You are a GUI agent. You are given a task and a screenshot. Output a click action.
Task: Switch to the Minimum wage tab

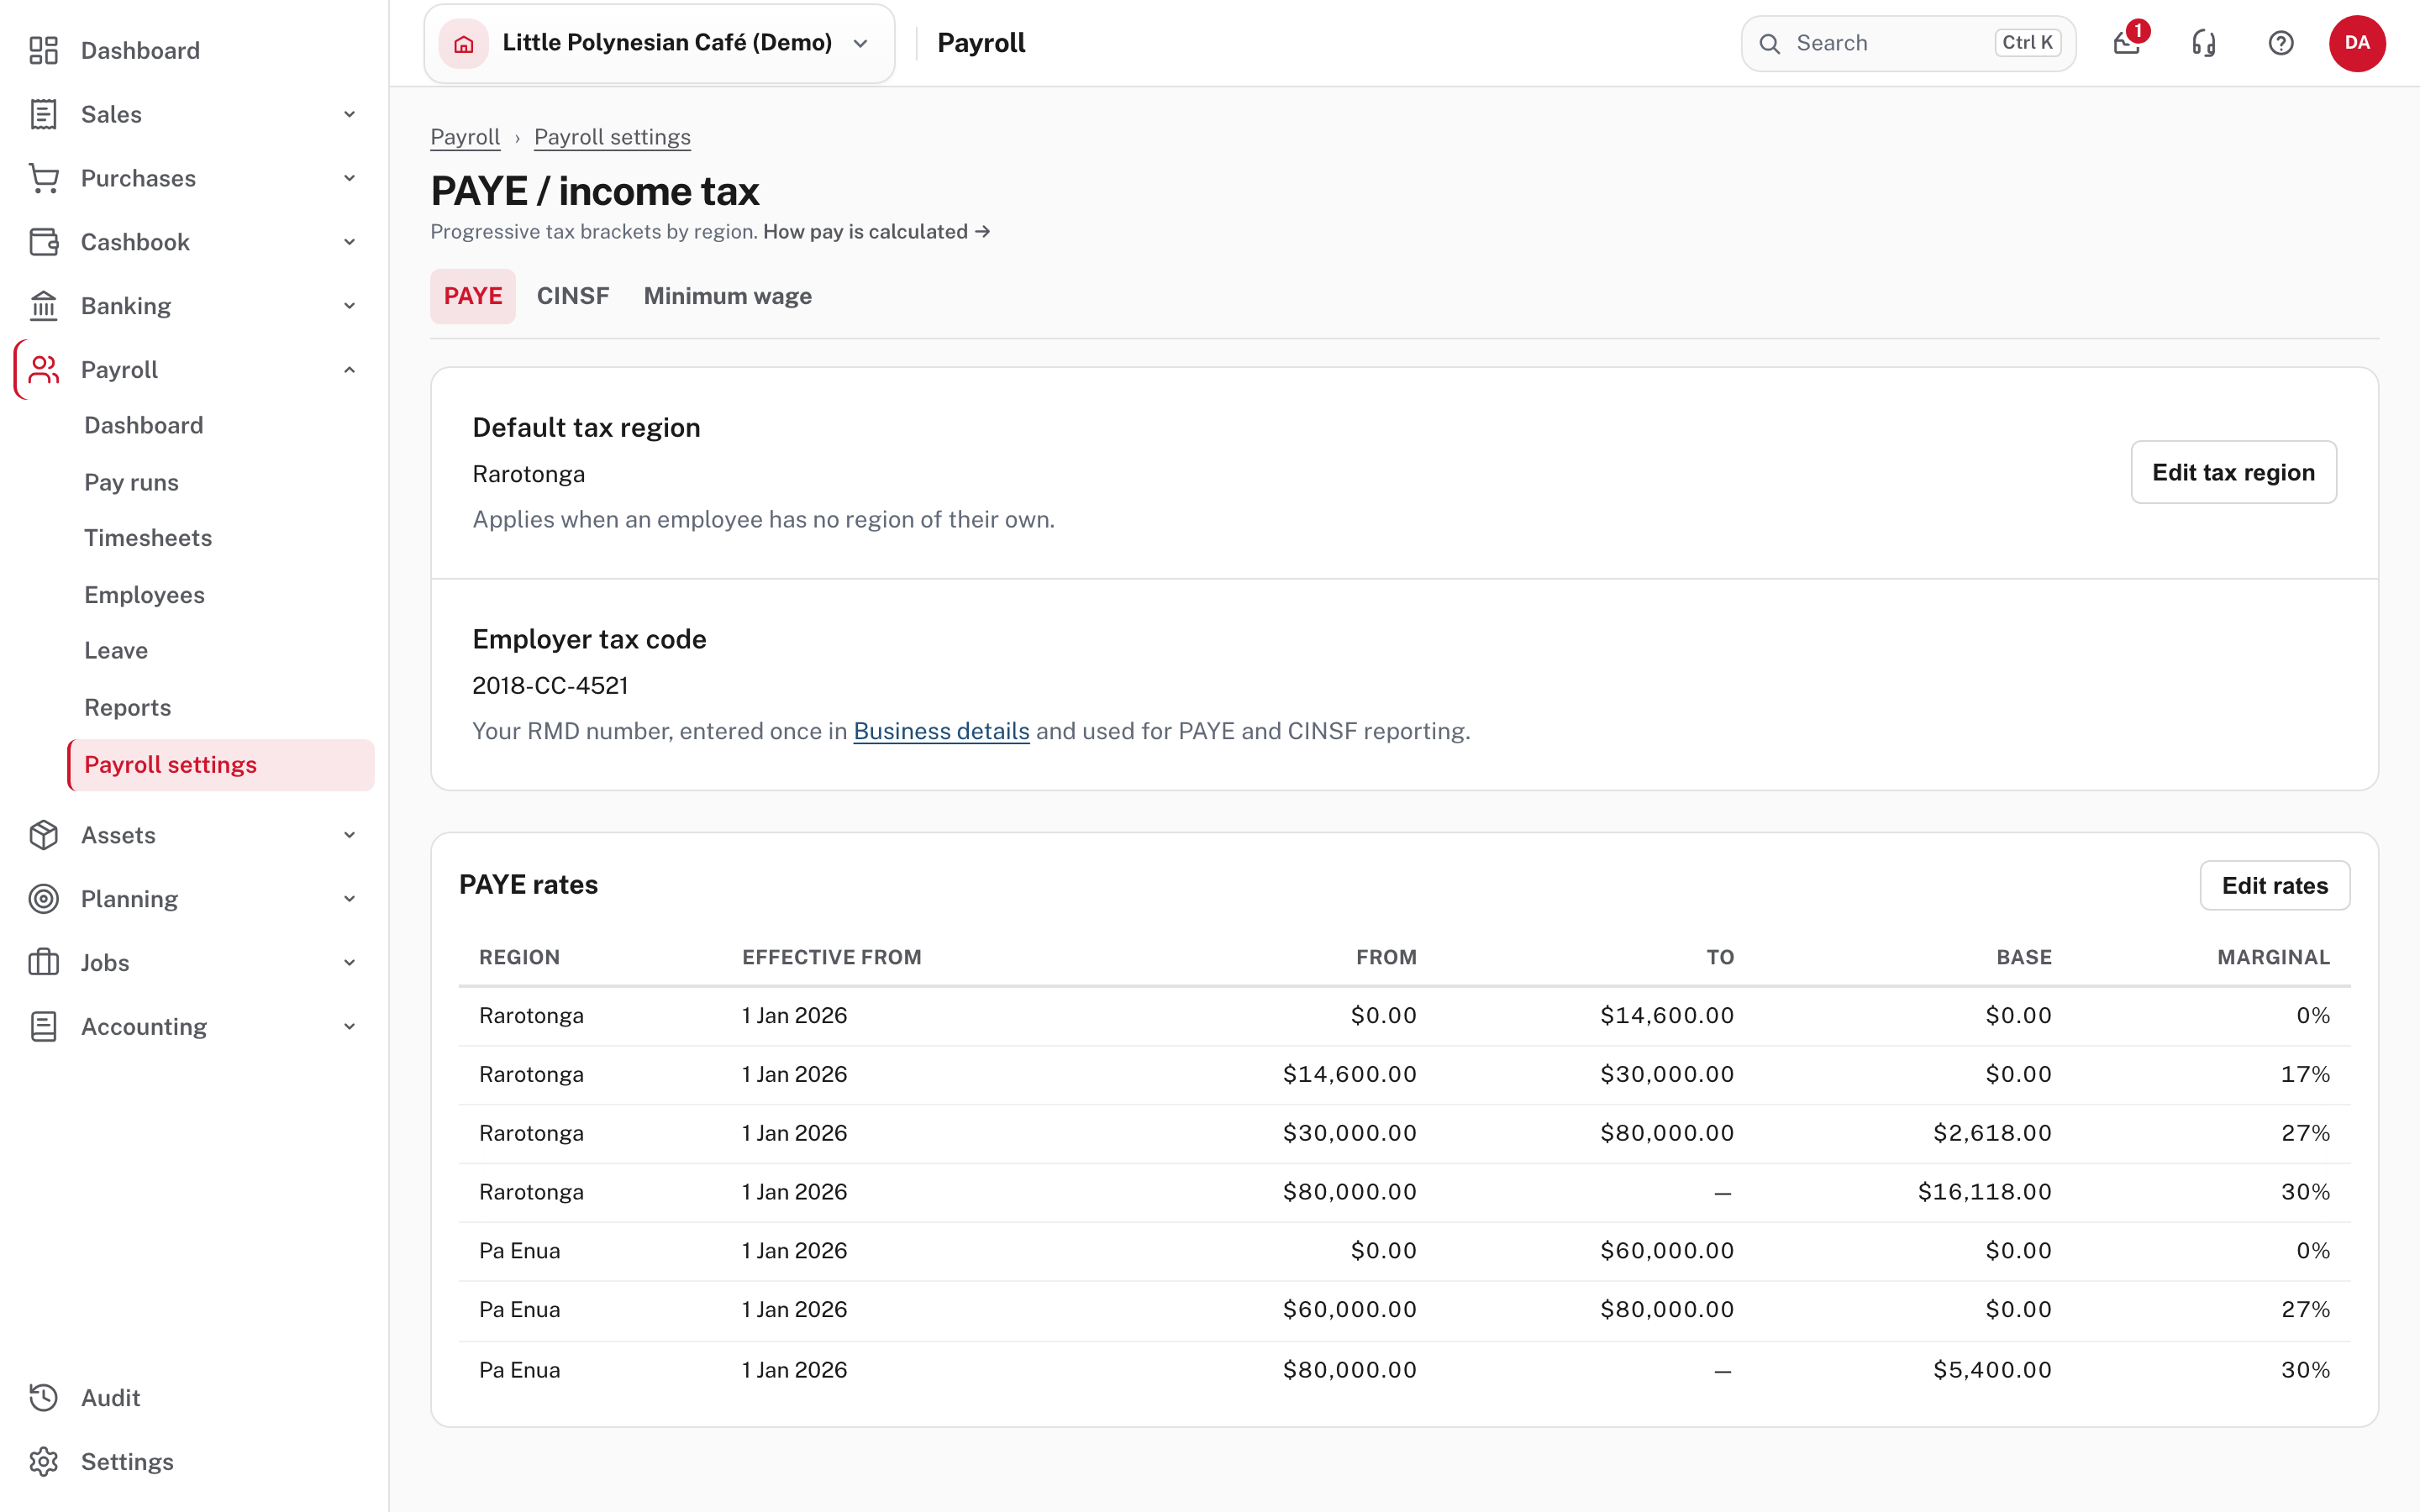[x=728, y=296]
